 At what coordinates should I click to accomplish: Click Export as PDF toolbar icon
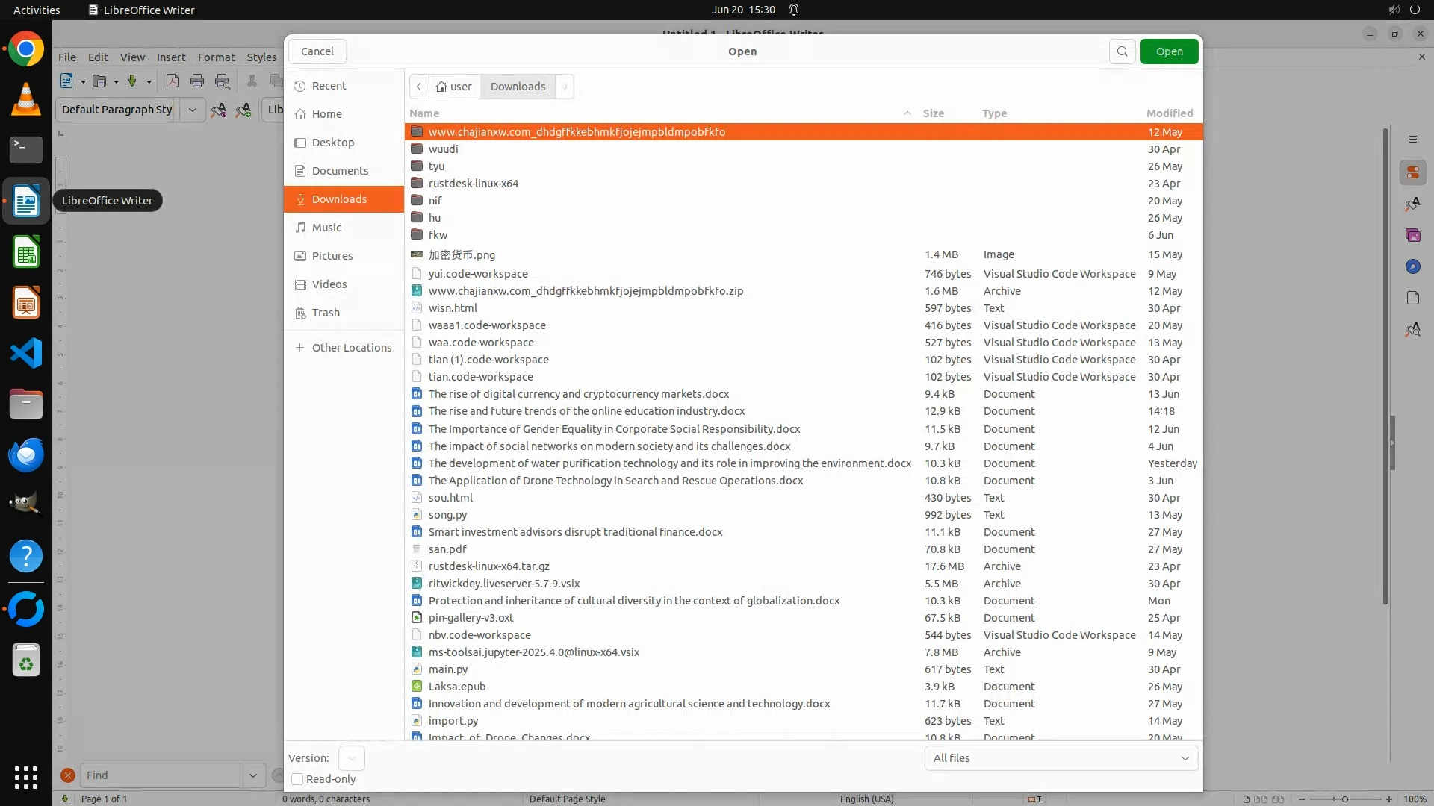(173, 81)
